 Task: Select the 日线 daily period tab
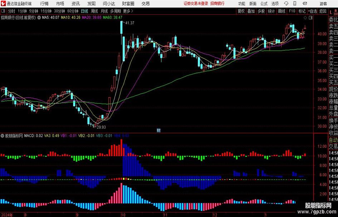tap(84, 11)
